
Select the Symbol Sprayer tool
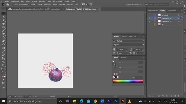[3, 55]
